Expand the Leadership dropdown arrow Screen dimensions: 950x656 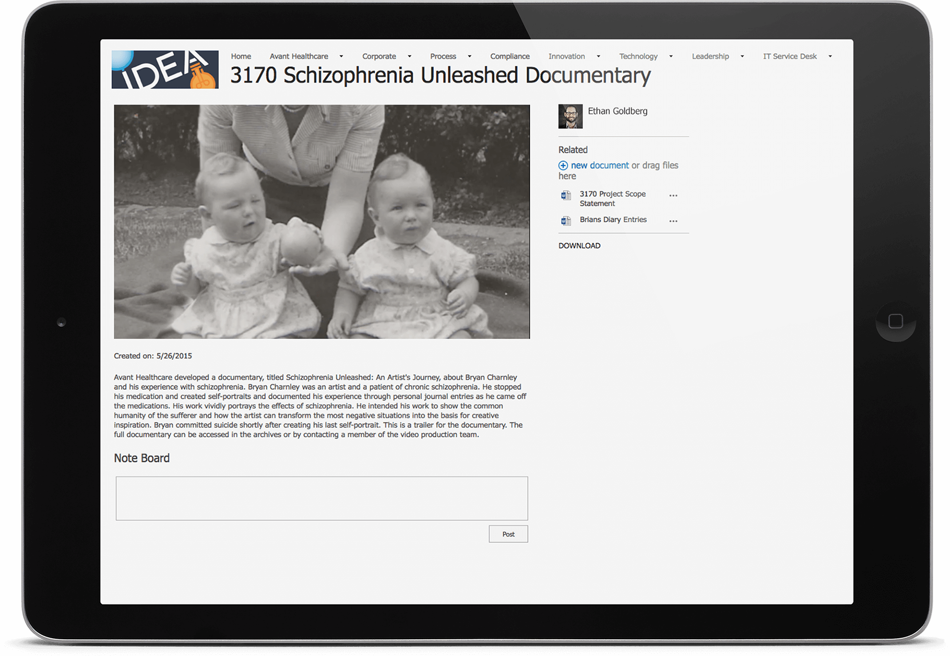[742, 56]
